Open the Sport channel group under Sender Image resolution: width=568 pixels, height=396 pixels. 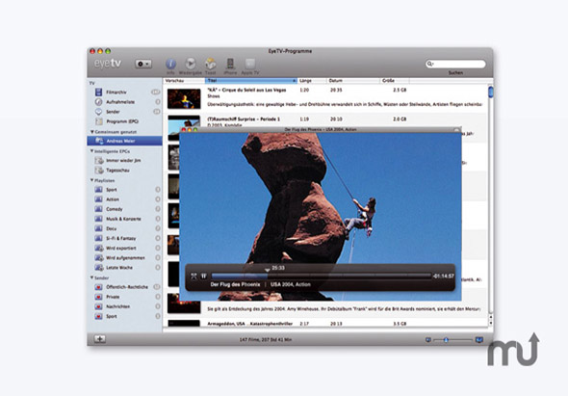112,317
